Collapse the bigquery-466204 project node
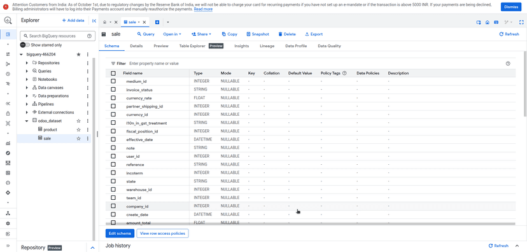The width and height of the screenshot is (527, 252). click(x=21, y=55)
